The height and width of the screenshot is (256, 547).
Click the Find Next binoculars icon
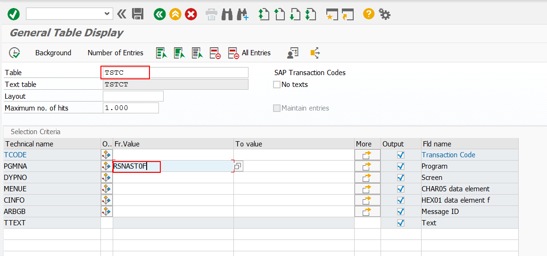coord(242,14)
